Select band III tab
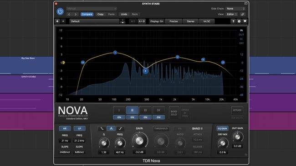Viewport: 296px width, 166px height. tap(145, 110)
